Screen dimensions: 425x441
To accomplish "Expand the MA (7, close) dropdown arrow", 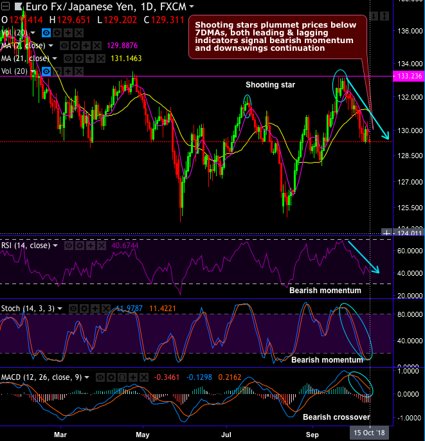I will [x=51, y=46].
